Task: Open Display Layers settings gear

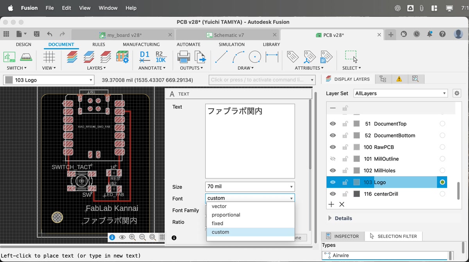Action: click(456, 93)
